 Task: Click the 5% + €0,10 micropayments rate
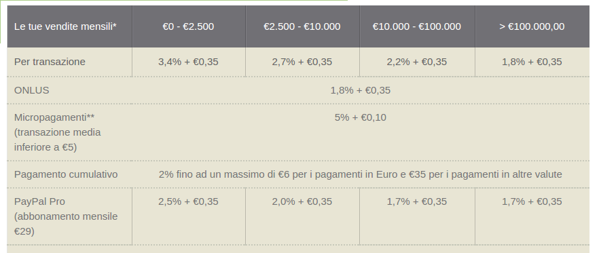tap(360, 117)
